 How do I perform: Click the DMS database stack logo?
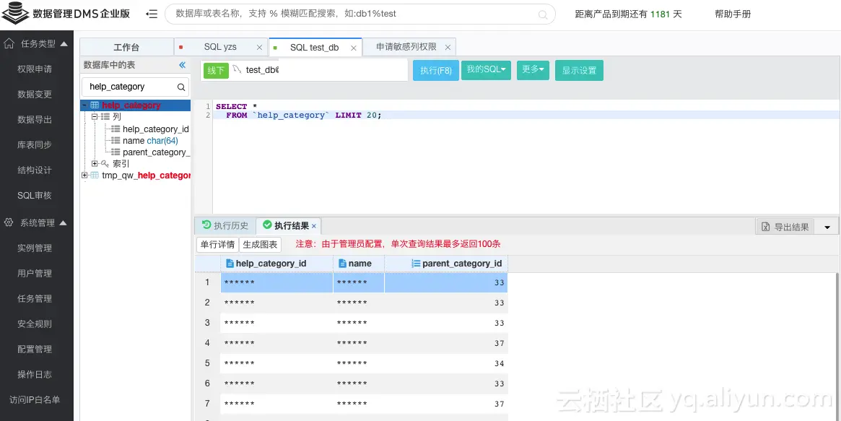click(15, 14)
